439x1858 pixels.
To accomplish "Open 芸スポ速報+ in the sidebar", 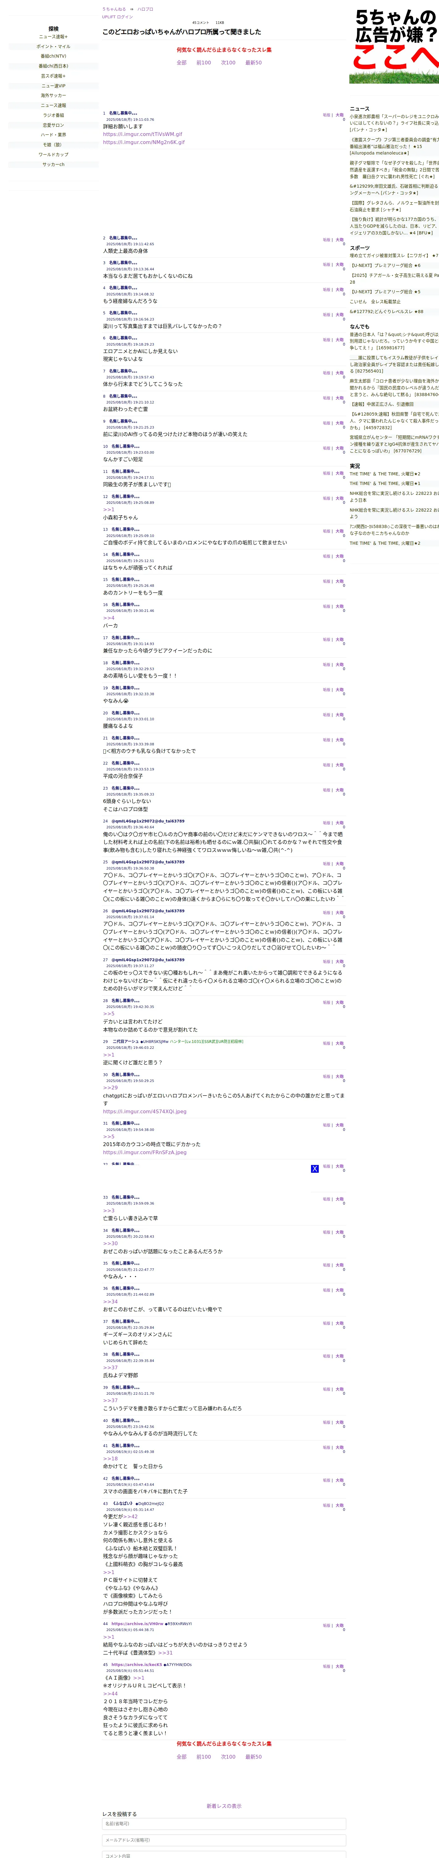I will [53, 76].
